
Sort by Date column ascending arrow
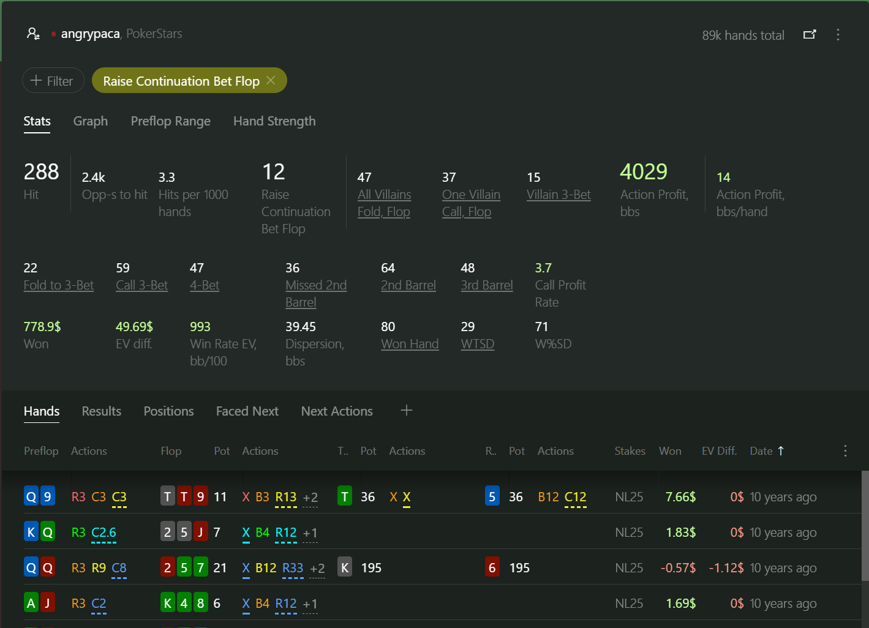pos(781,451)
